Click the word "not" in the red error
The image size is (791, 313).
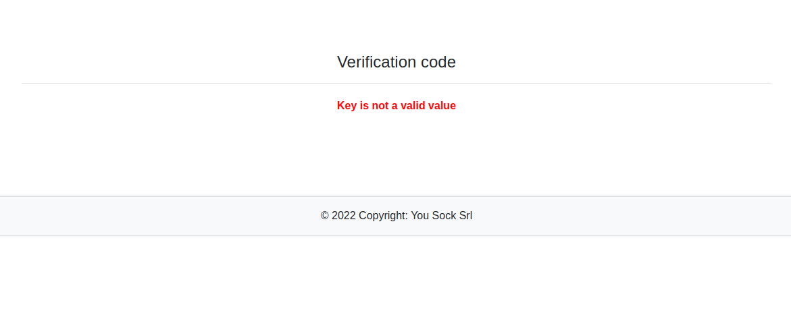click(x=381, y=105)
